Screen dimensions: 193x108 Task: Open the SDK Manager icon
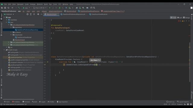click(x=83, y=8)
